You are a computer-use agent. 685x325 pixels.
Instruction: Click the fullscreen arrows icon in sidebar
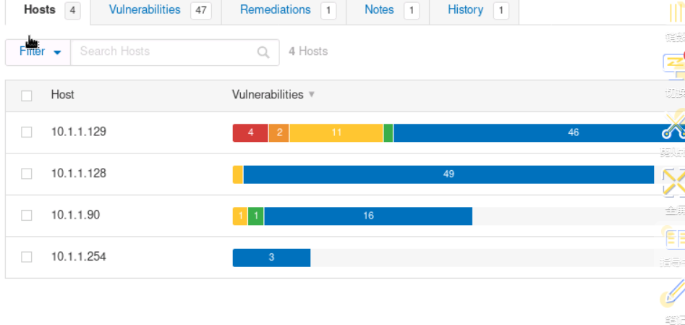[x=674, y=181]
